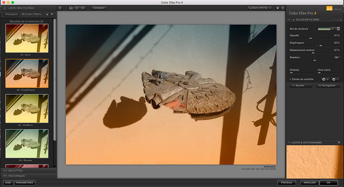The height and width of the screenshot is (187, 344).
Task: Remove the Bi-Color Filters filter with X
Action: point(341,20)
